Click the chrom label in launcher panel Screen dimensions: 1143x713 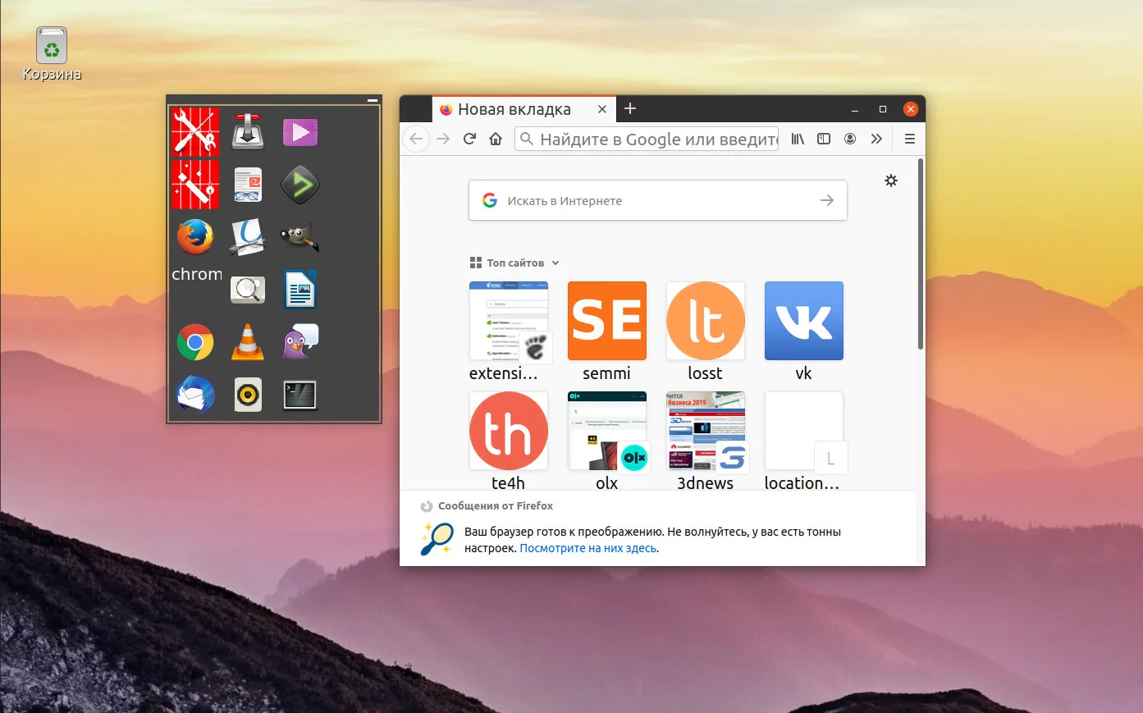(x=197, y=274)
